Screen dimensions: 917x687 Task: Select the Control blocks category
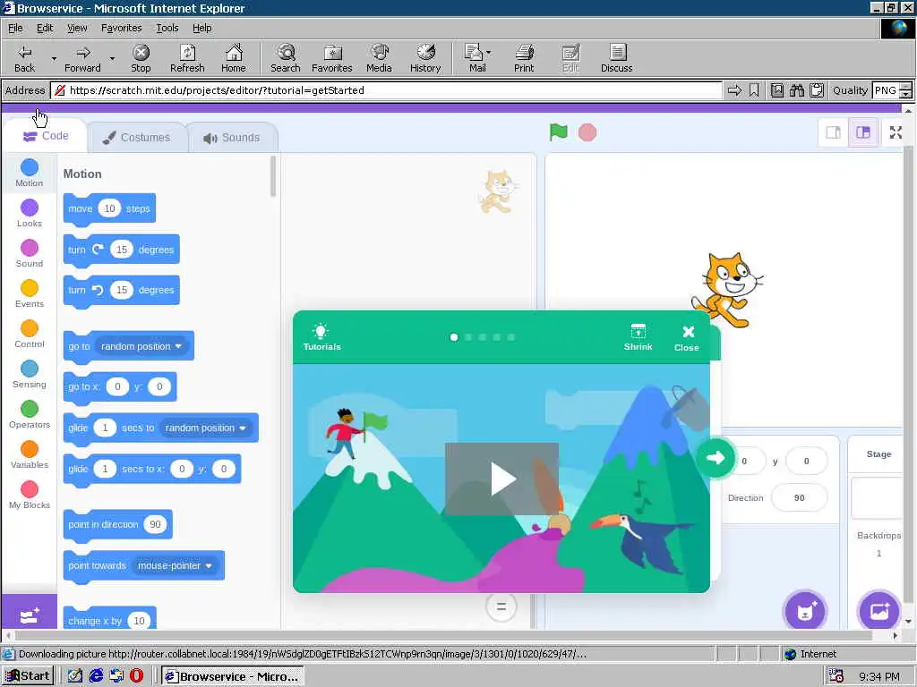(30, 335)
